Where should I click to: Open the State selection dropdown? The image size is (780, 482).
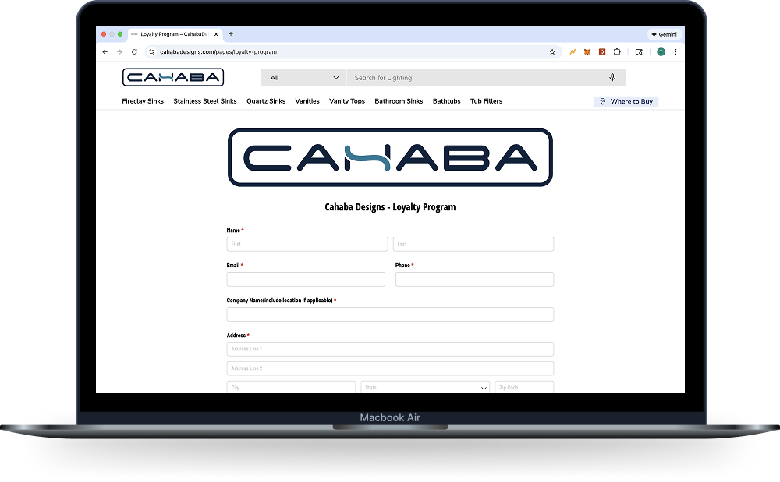[x=424, y=387]
